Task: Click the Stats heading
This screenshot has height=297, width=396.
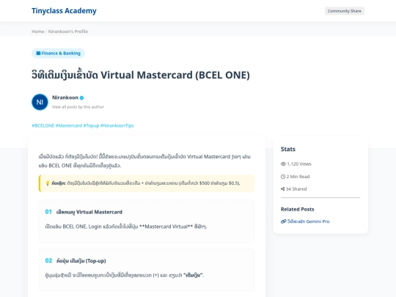Action: [288, 149]
